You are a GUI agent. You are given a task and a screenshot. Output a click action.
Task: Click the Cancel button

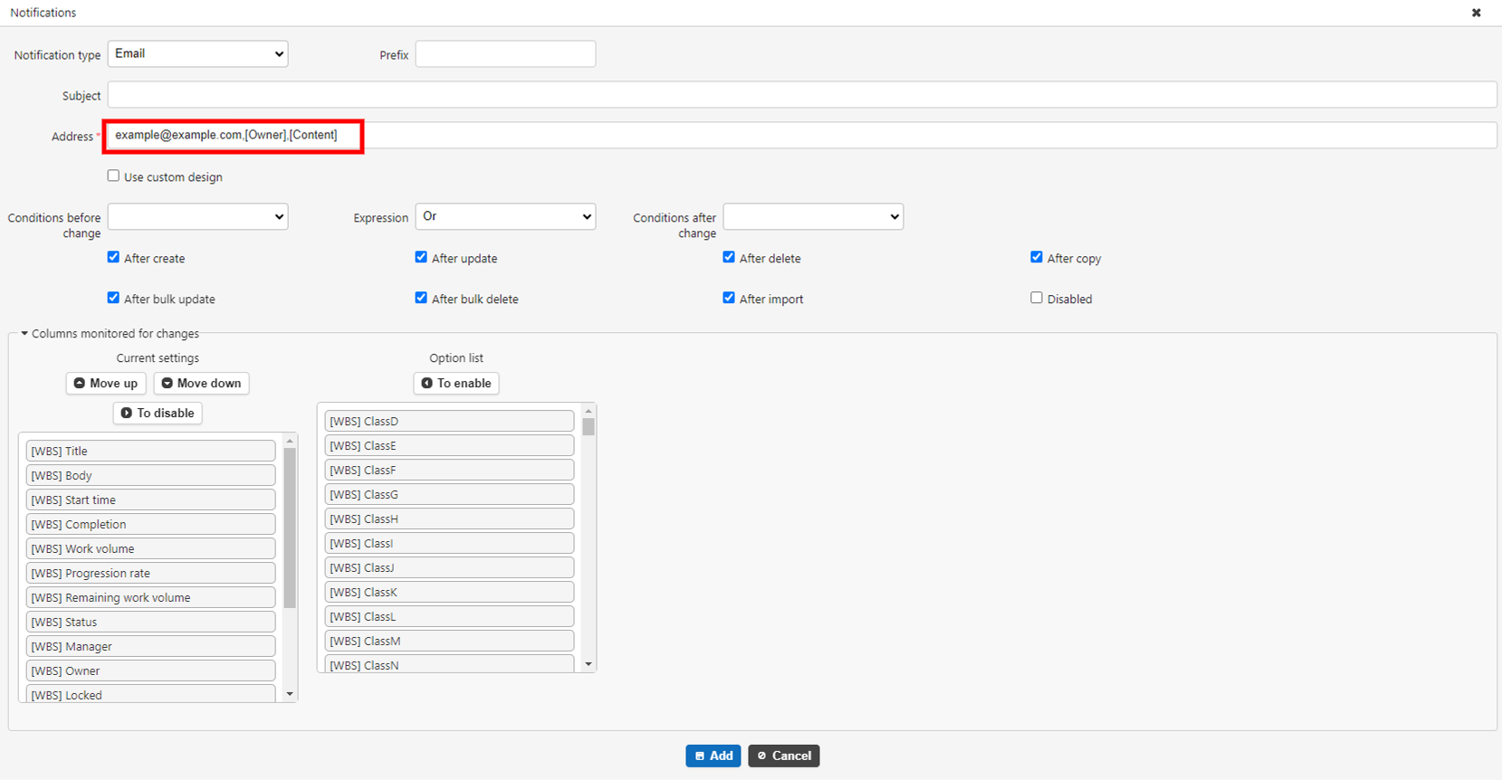click(784, 756)
